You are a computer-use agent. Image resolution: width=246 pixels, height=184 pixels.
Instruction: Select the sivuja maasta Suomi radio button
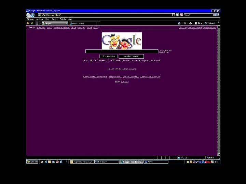[139, 61]
